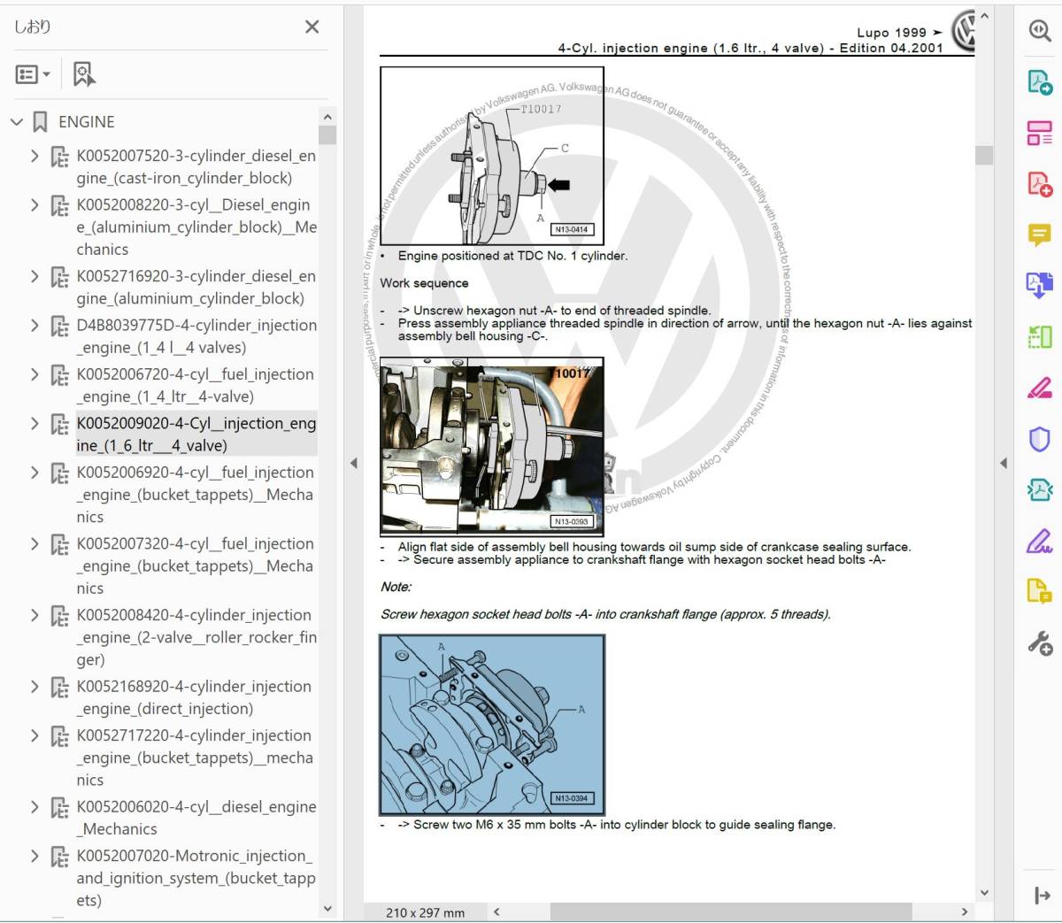Open More Tools wrench icon
Viewport: 1062px width, 923px height.
(x=1040, y=642)
